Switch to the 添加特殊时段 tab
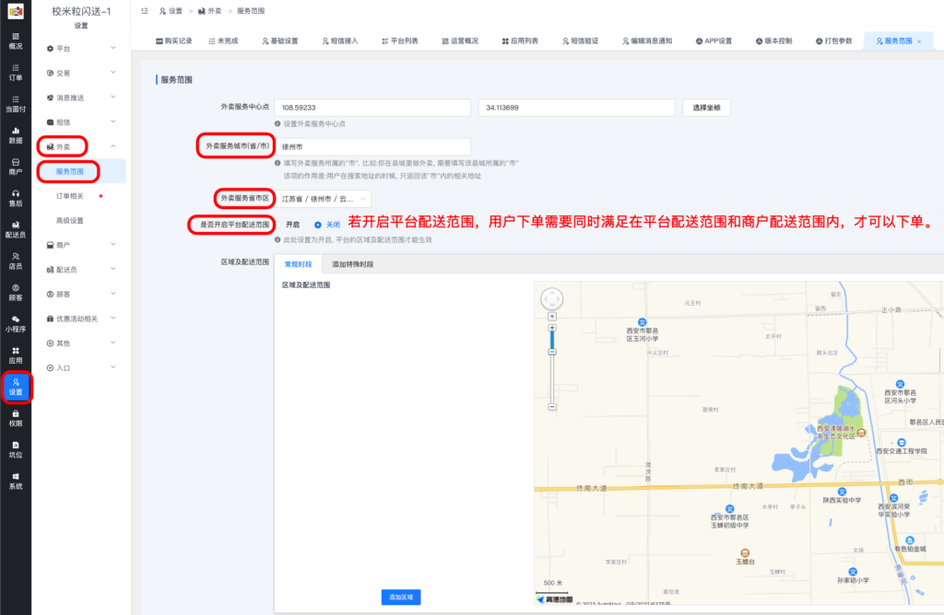Image resolution: width=944 pixels, height=615 pixels. (353, 264)
